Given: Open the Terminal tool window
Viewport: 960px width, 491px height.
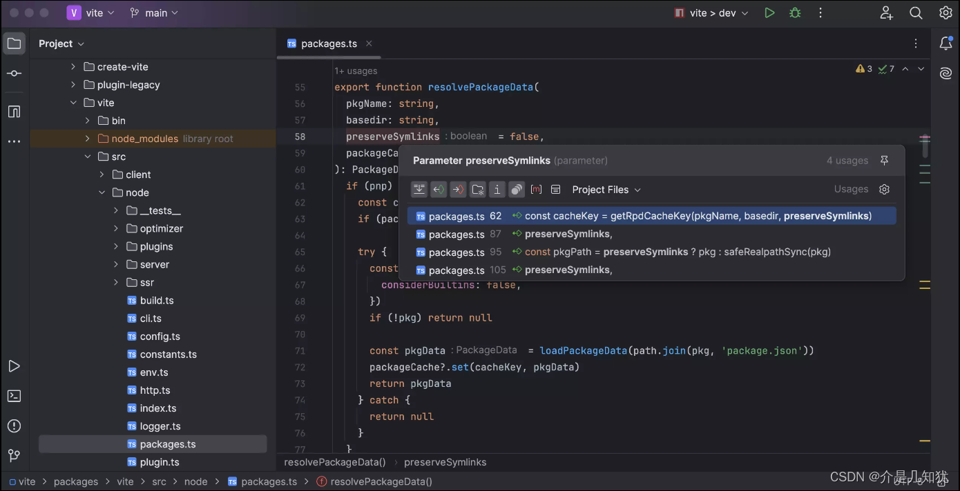Looking at the screenshot, I should tap(14, 396).
